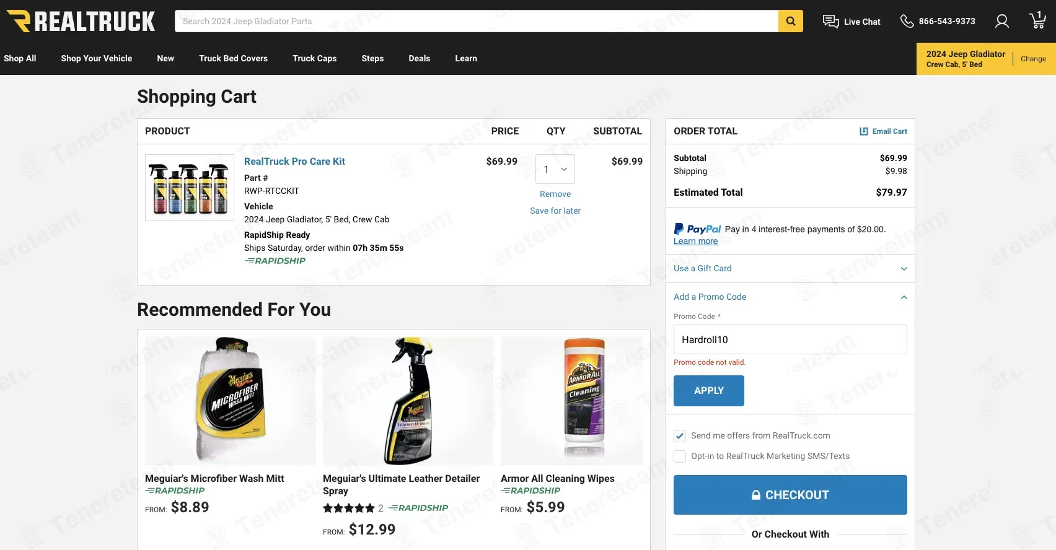Click Meguiar's Microfiber Wash Mitt title
Screen dimensions: 1056x550
214,478
